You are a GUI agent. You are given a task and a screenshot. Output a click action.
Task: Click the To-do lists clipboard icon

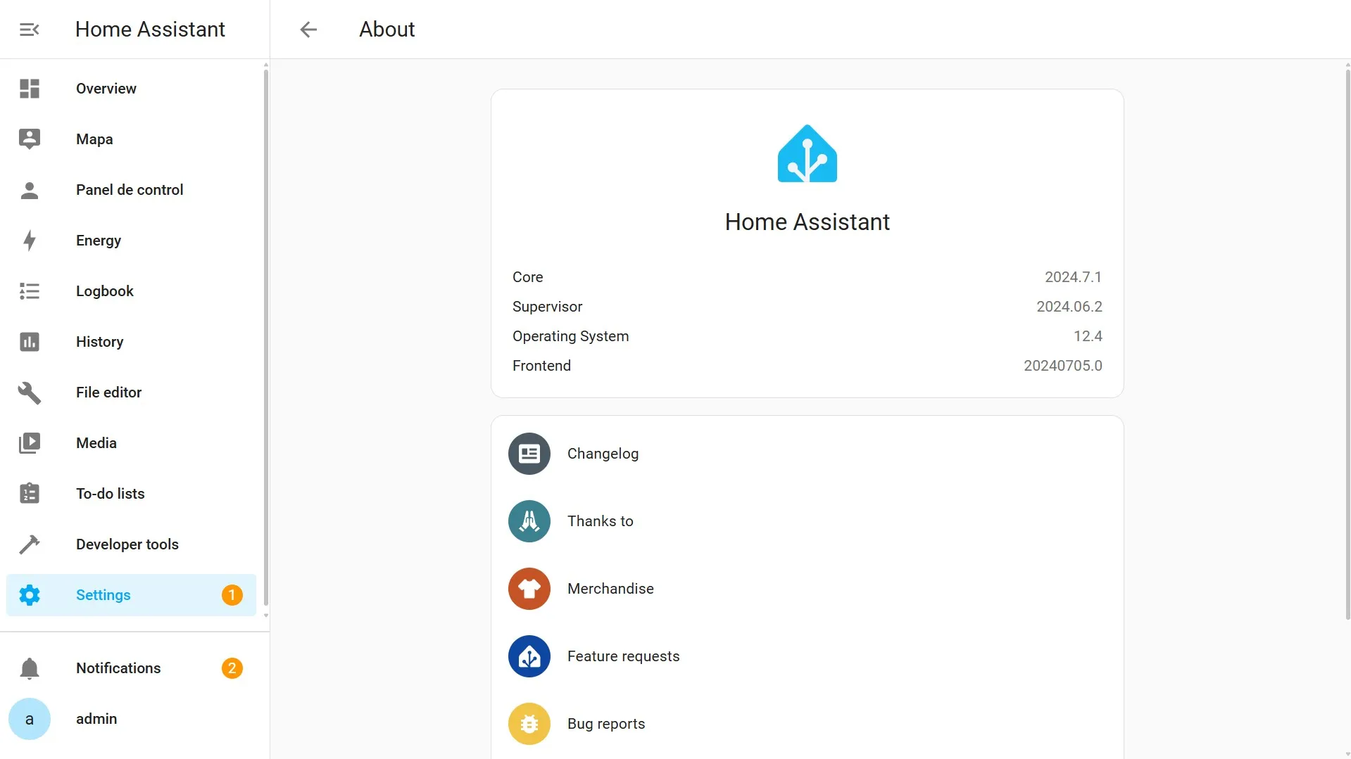point(30,494)
